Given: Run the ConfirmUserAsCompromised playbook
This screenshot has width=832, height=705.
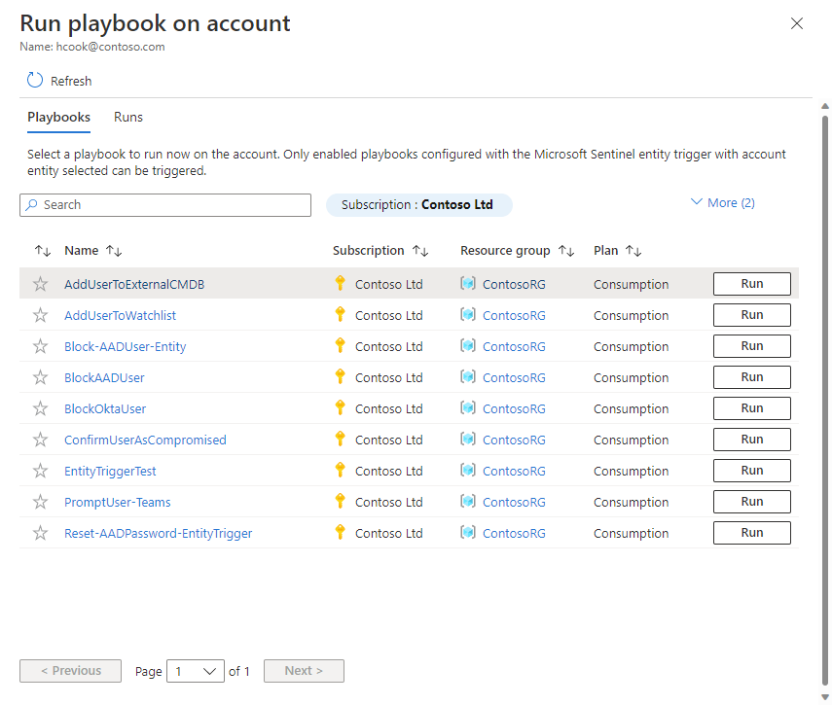Looking at the screenshot, I should [x=751, y=440].
